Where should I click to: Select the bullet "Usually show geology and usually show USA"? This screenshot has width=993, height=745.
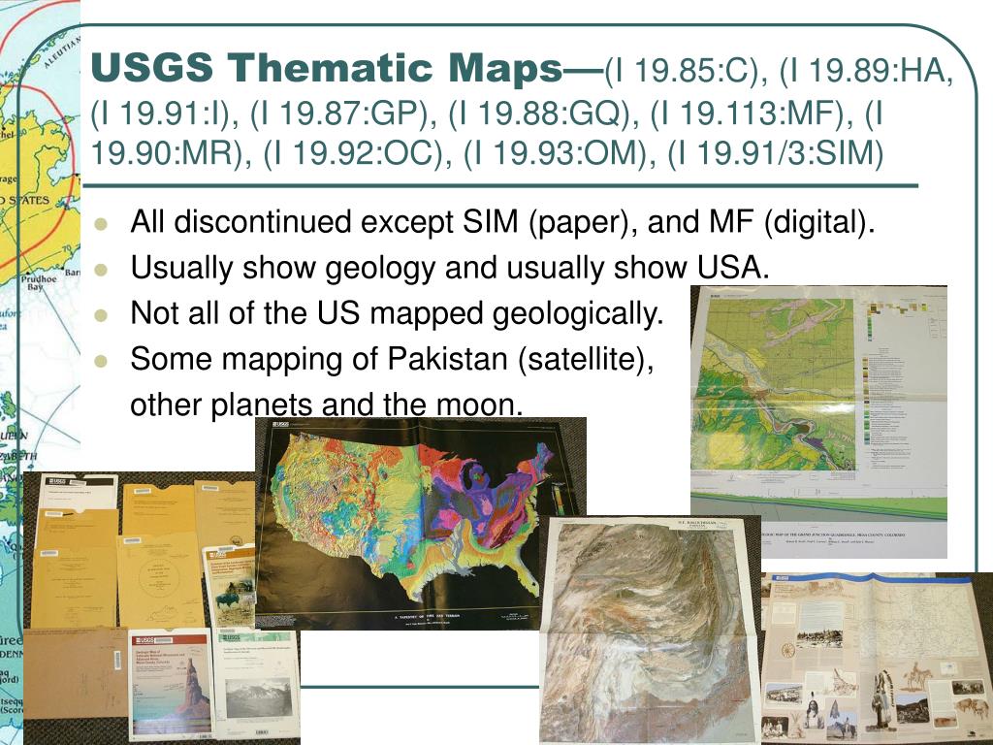coord(450,268)
